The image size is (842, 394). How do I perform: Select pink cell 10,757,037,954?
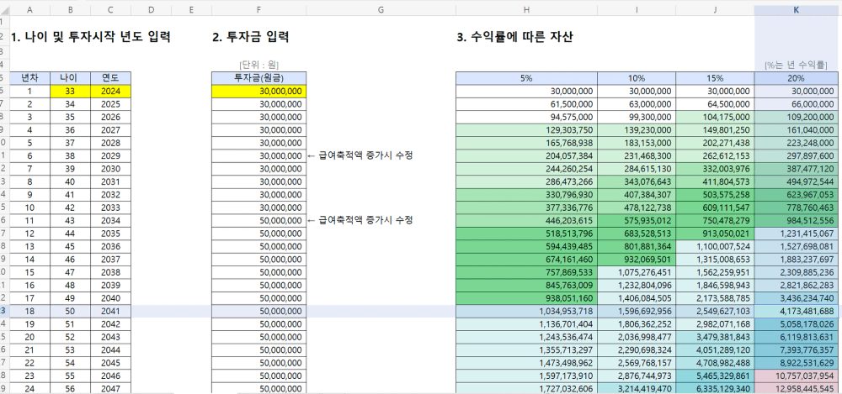(797, 376)
